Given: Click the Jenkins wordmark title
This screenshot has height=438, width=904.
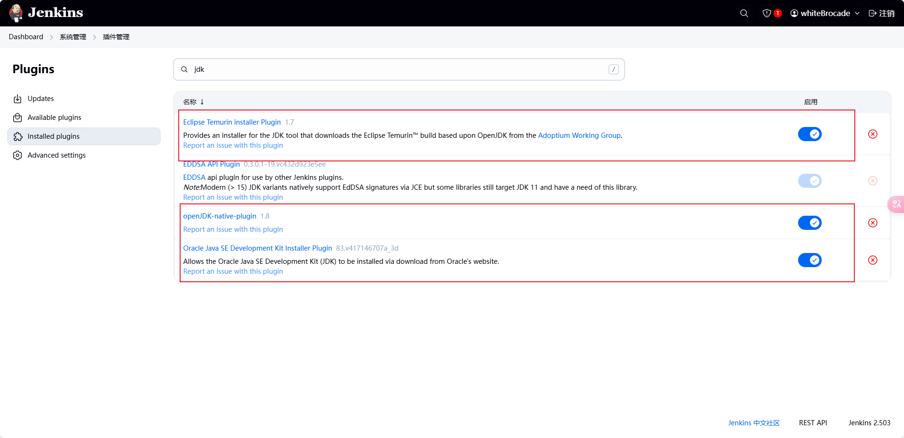Looking at the screenshot, I should pos(55,13).
